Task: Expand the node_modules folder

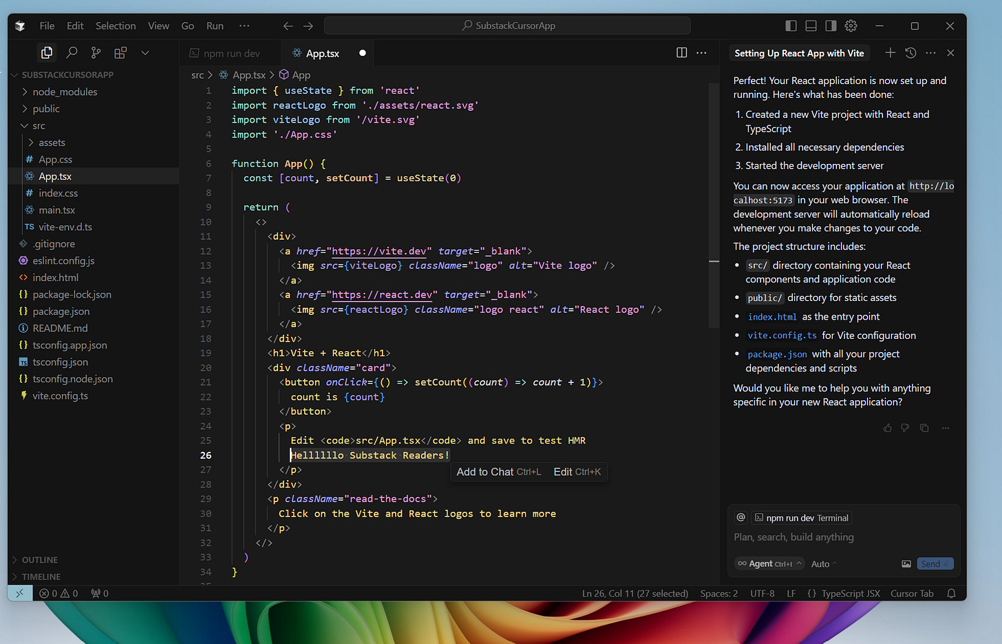Action: point(65,92)
